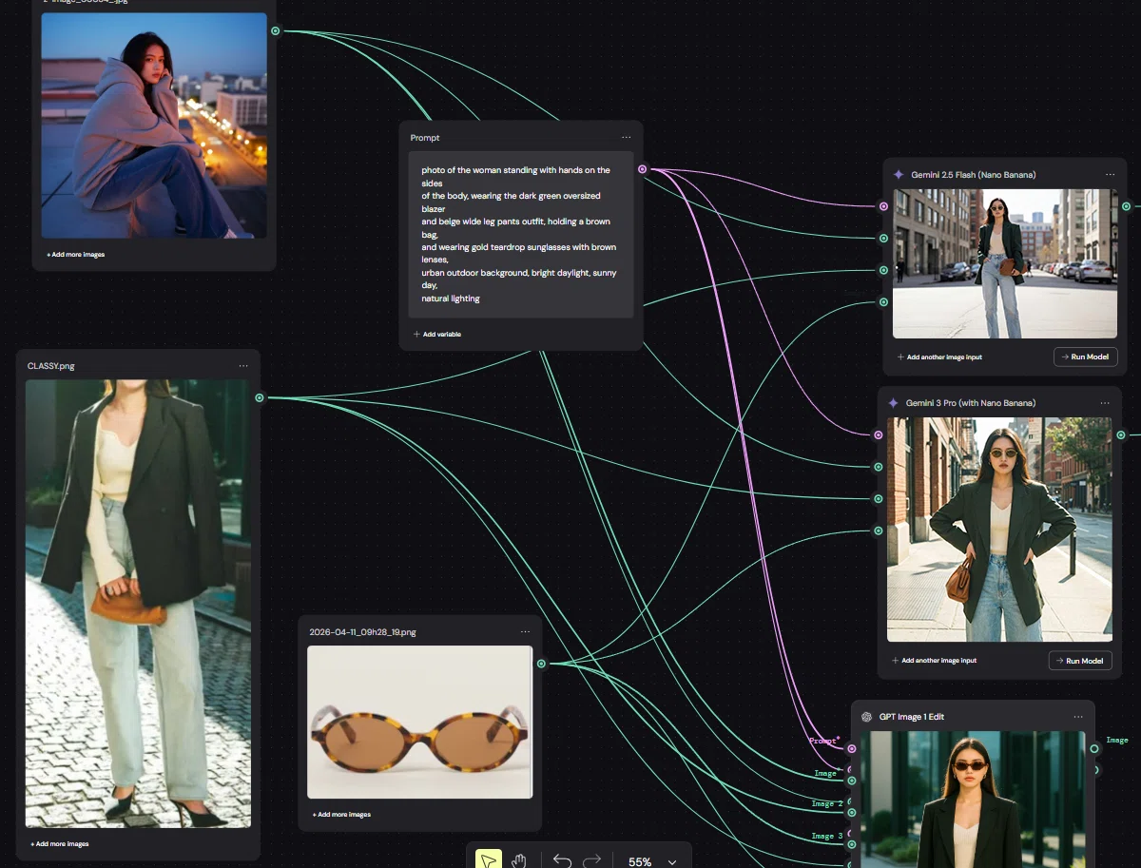
Task: Click Add variable in Prompt node
Action: (x=437, y=335)
